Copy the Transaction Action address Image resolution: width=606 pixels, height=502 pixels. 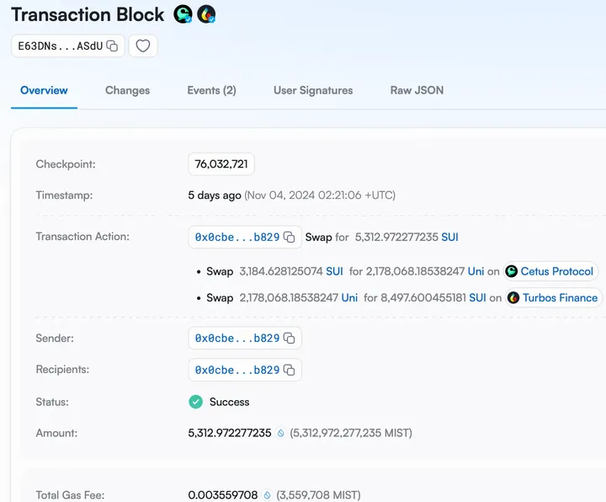coord(289,238)
